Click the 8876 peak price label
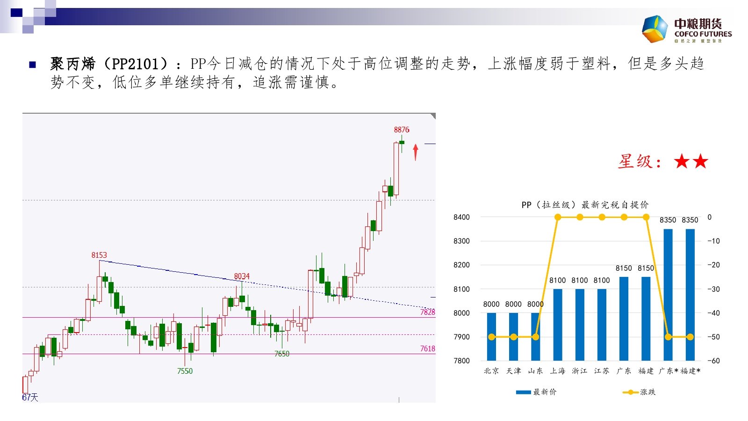The image size is (748, 421). (401, 130)
